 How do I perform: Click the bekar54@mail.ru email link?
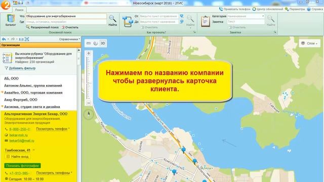point(22,141)
